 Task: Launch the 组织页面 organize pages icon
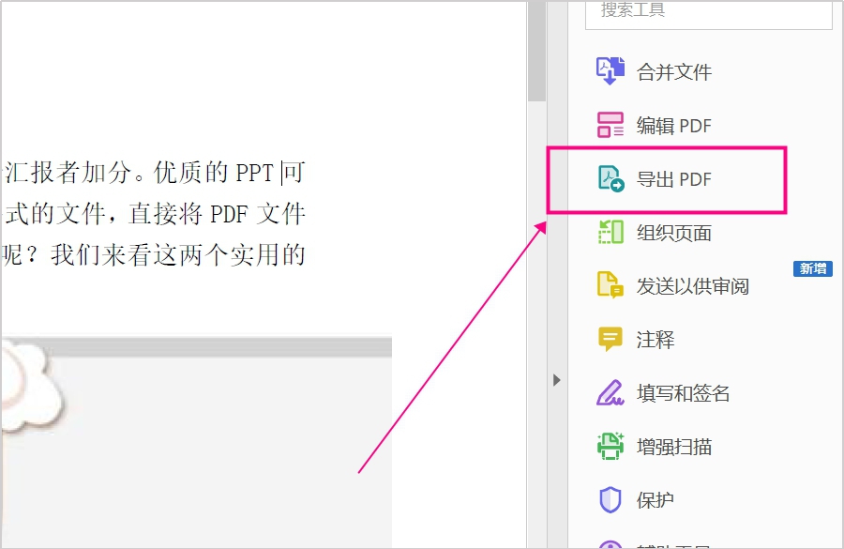610,232
